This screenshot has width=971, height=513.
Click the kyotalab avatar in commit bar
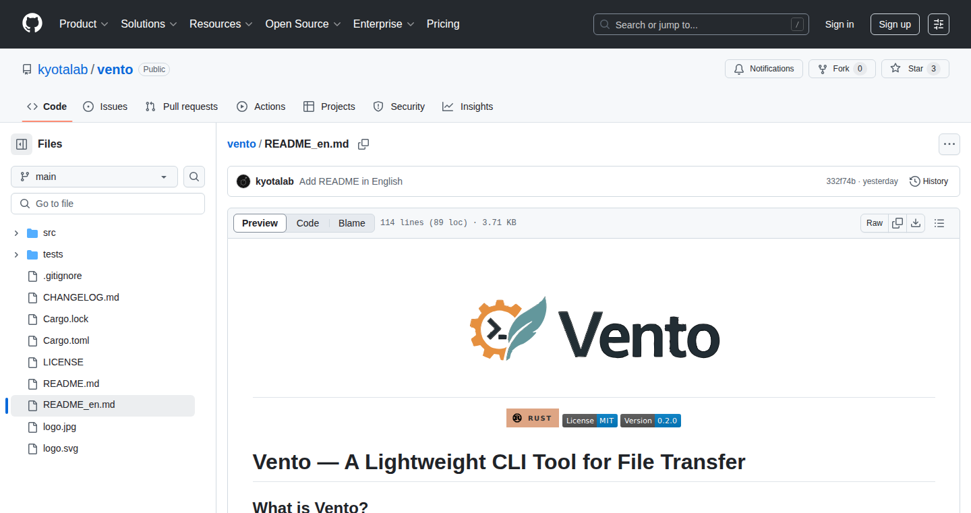243,181
